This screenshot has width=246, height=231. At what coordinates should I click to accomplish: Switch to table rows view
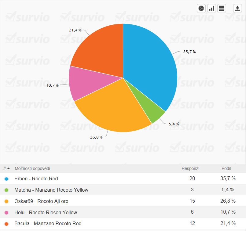coord(222,8)
